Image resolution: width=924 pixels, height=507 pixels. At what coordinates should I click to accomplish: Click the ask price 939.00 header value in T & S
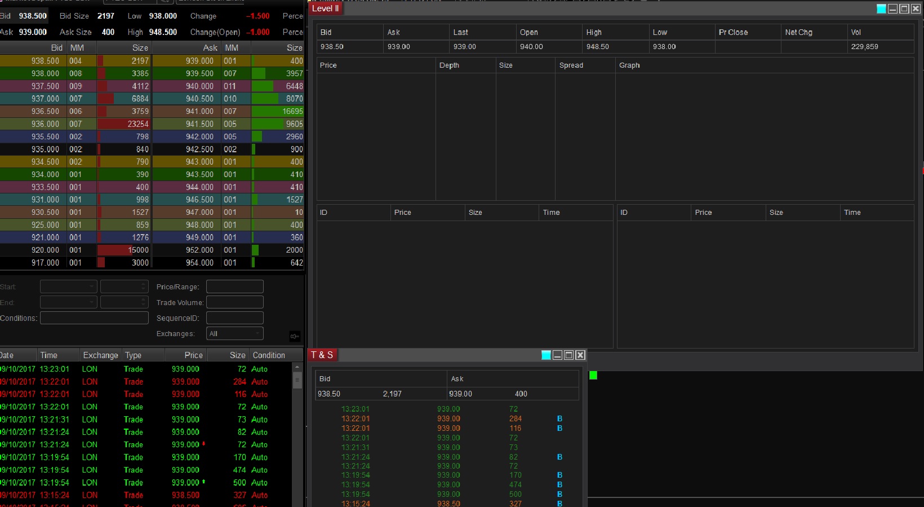pyautogui.click(x=460, y=394)
